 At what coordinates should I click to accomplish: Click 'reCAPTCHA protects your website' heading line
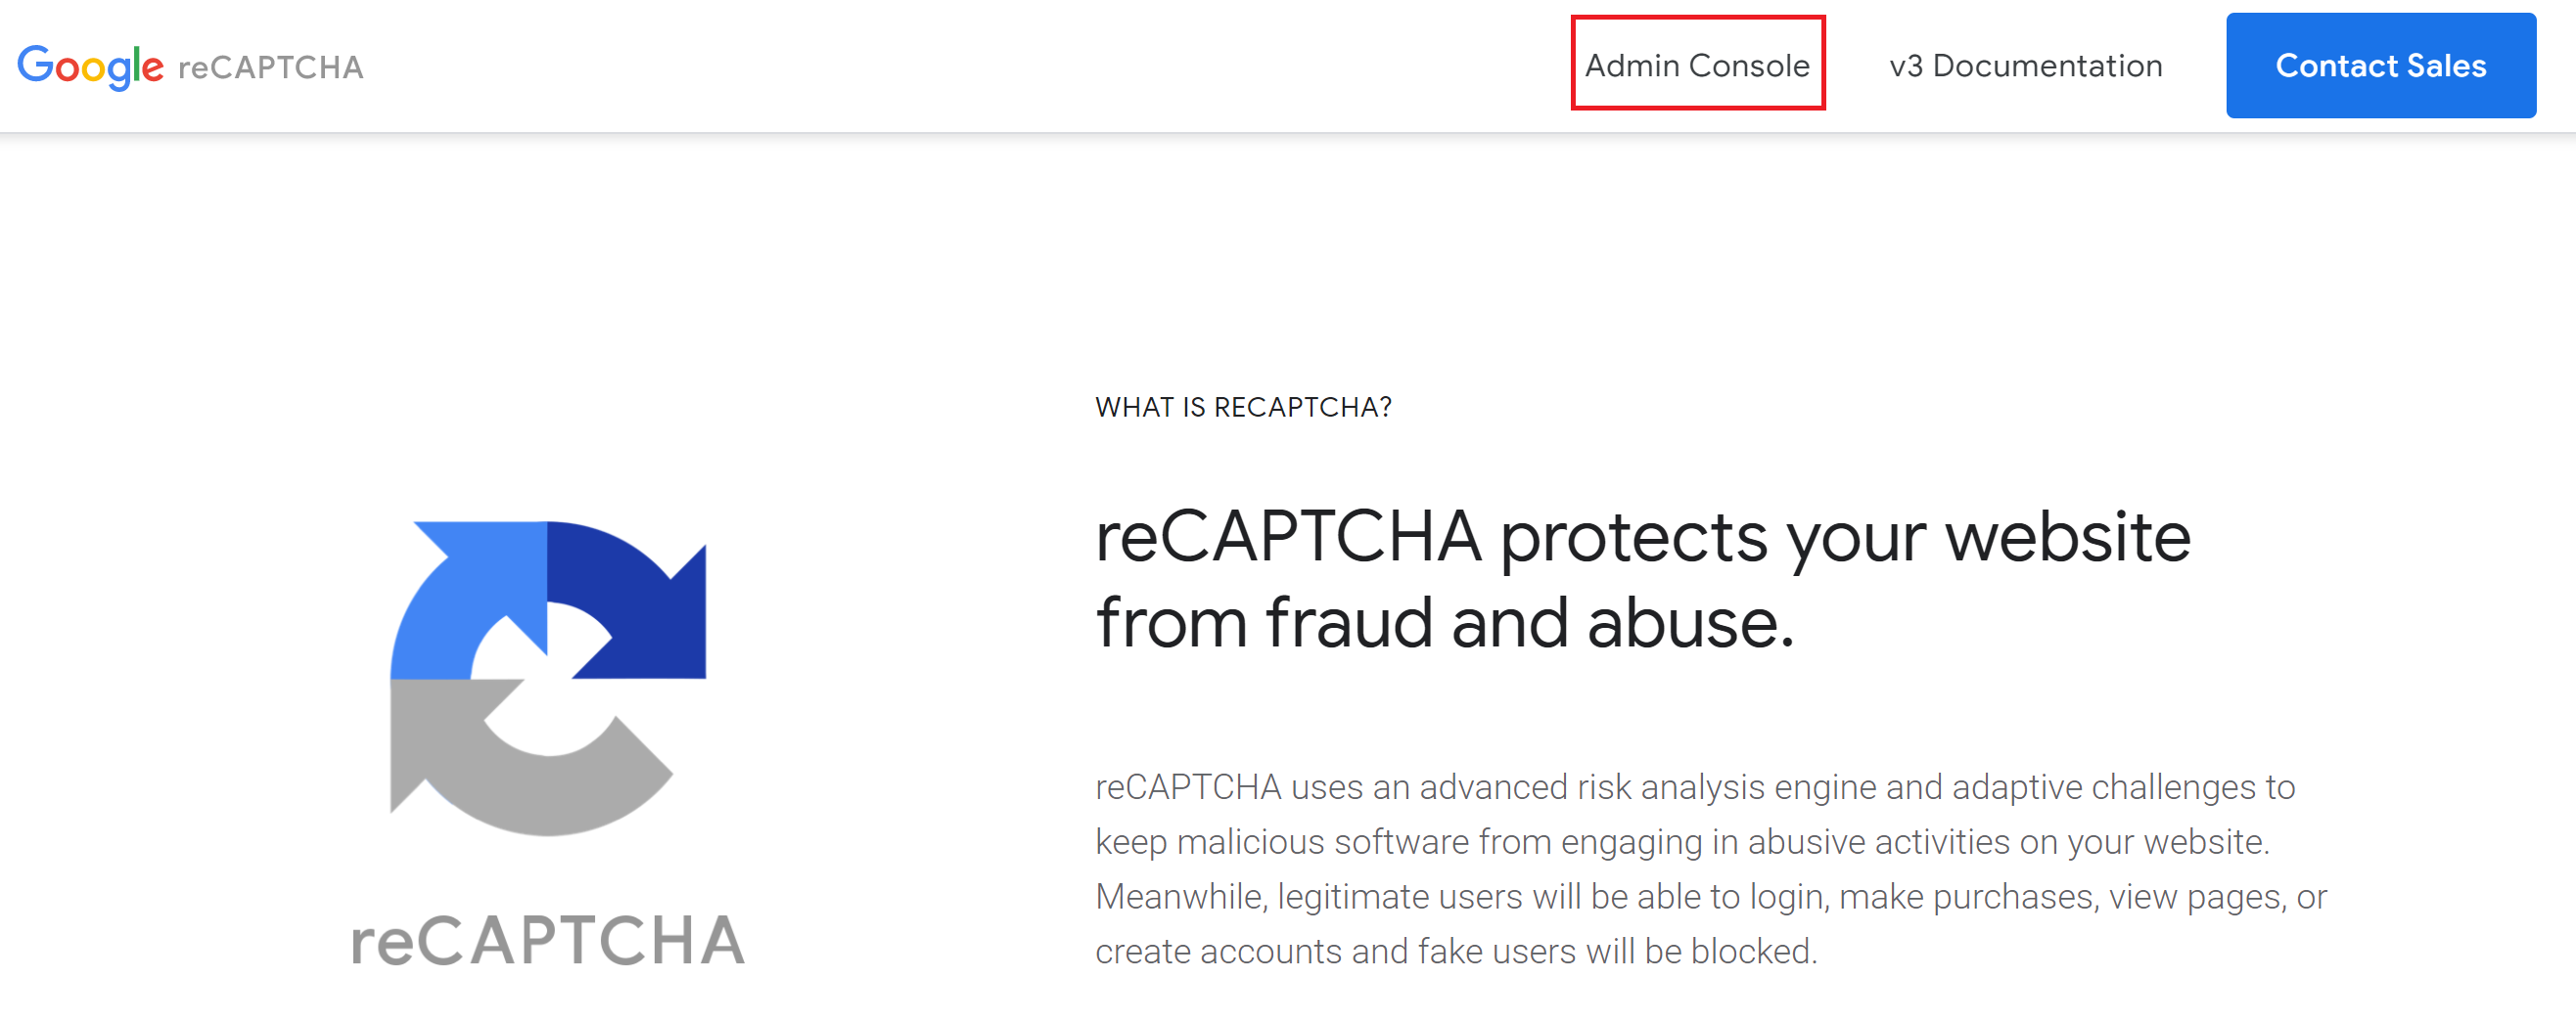pyautogui.click(x=1642, y=538)
